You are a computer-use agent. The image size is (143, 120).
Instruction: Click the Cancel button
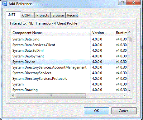pyautogui.click(x=124, y=111)
